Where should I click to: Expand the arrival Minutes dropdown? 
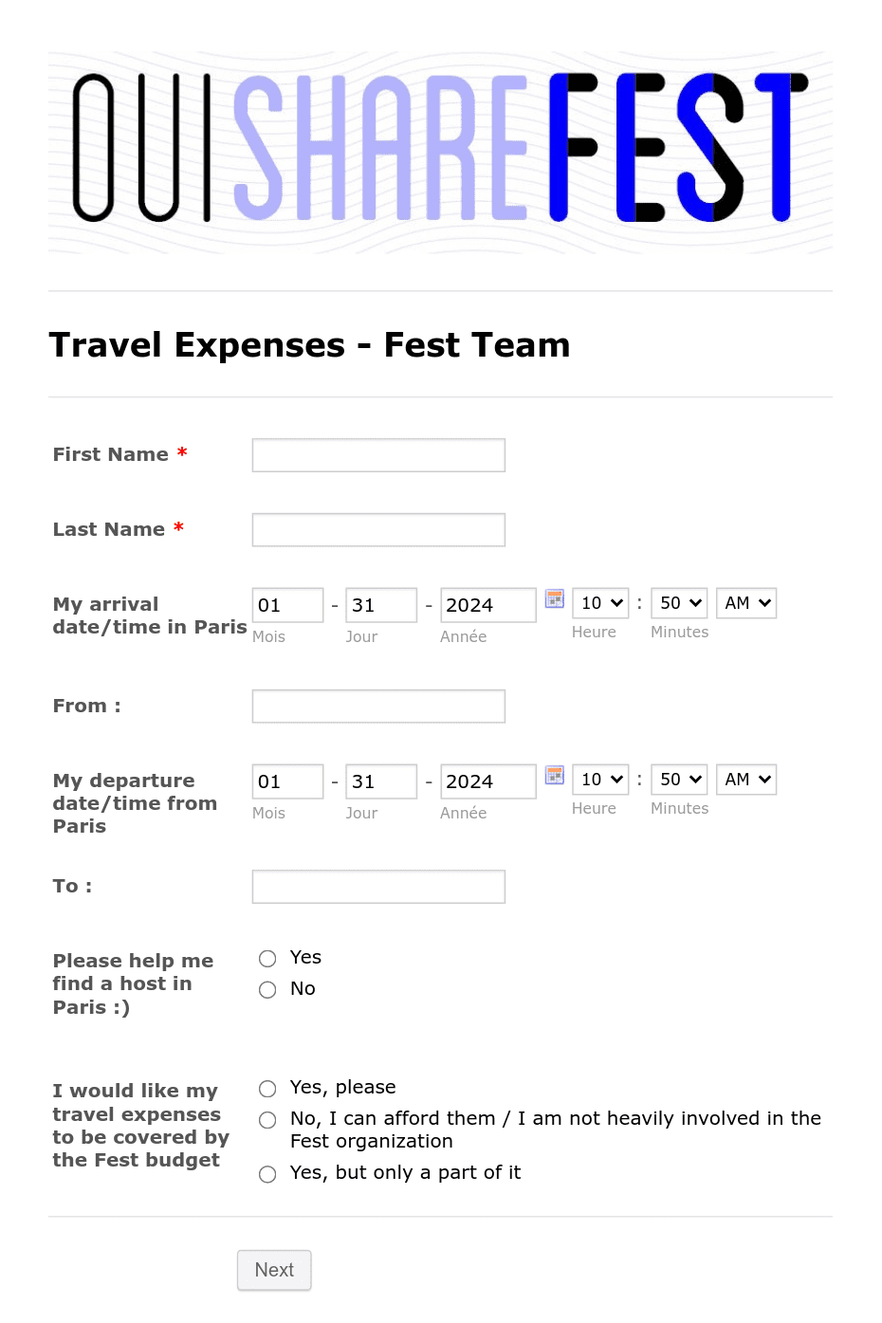coord(679,603)
